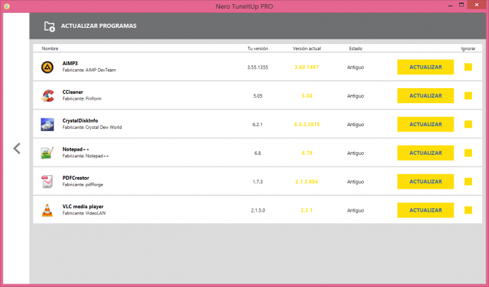Click Fabricante: Crystal Dew World text
489x287 pixels.
92,128
